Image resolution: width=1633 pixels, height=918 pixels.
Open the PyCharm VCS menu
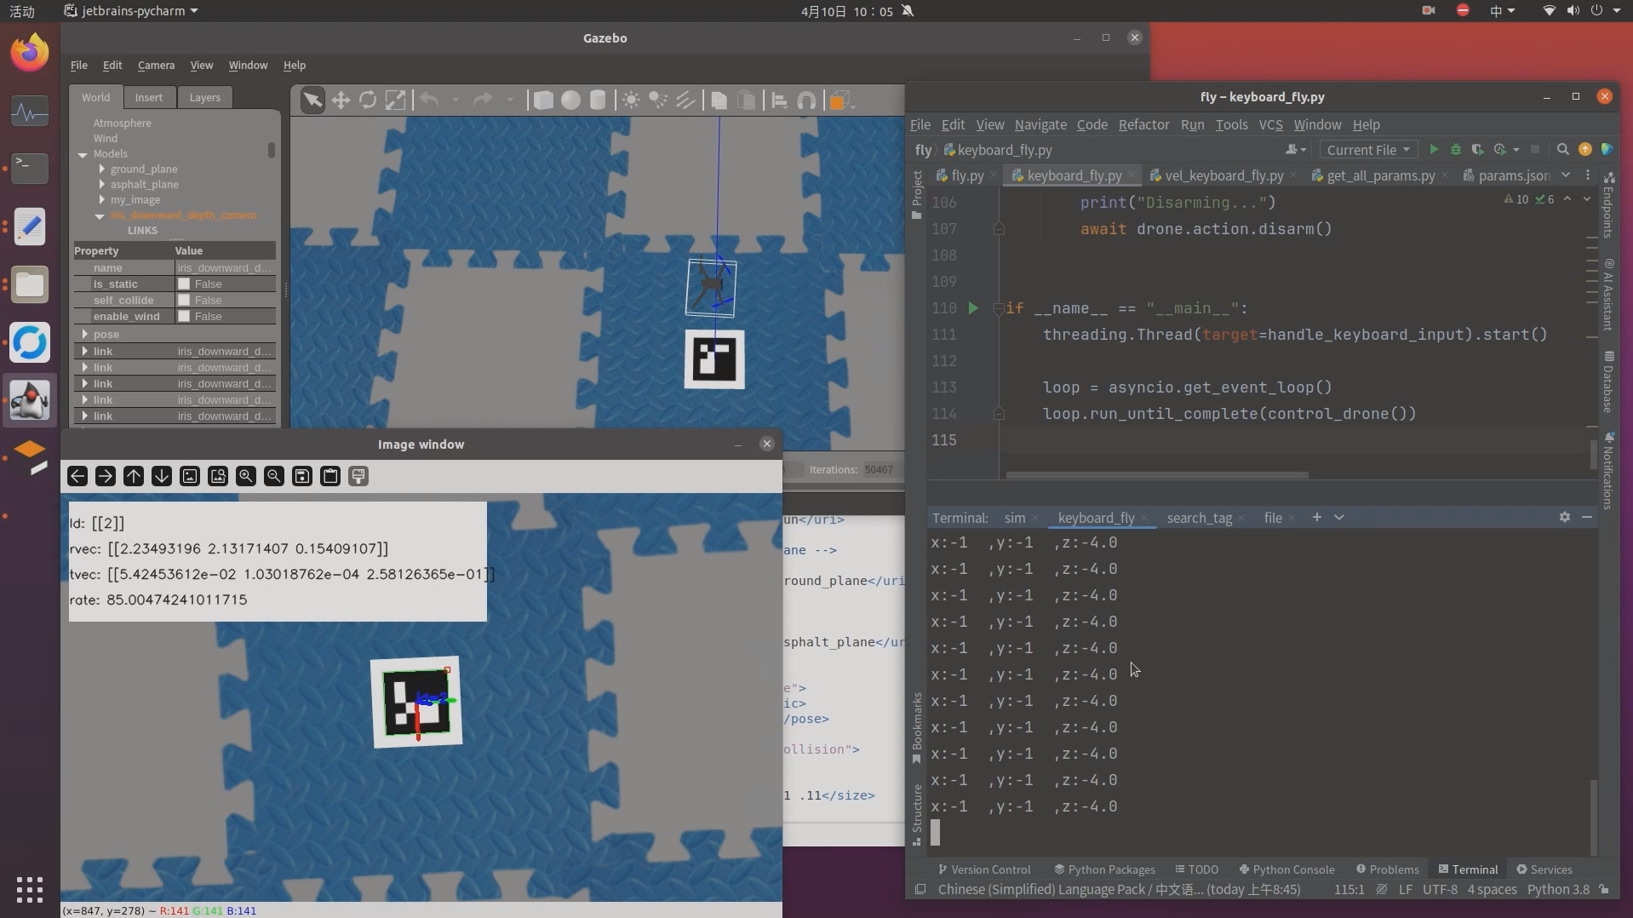point(1270,124)
